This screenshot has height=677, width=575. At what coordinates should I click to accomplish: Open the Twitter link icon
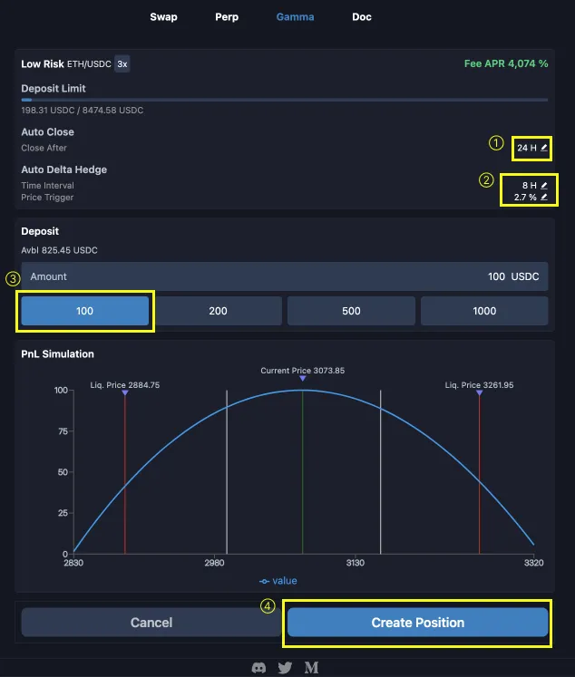285,667
